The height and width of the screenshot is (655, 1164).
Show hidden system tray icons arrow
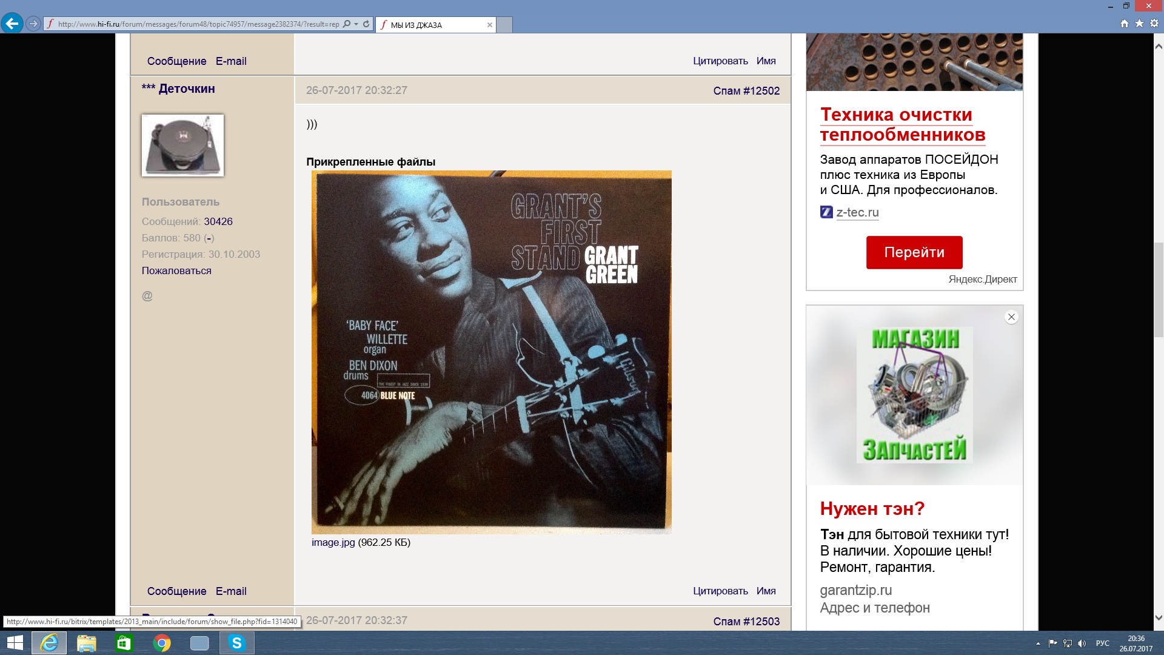(x=1038, y=643)
